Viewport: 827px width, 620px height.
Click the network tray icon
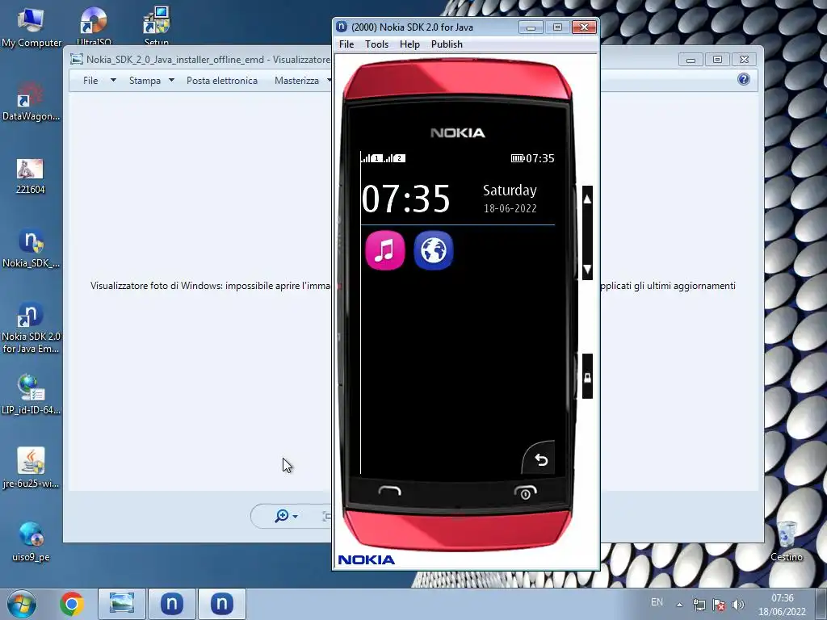coord(699,605)
